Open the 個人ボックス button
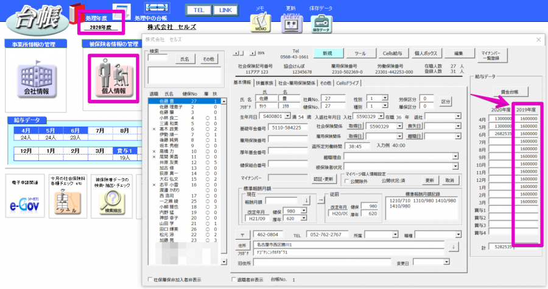548x289 pixels. point(426,54)
